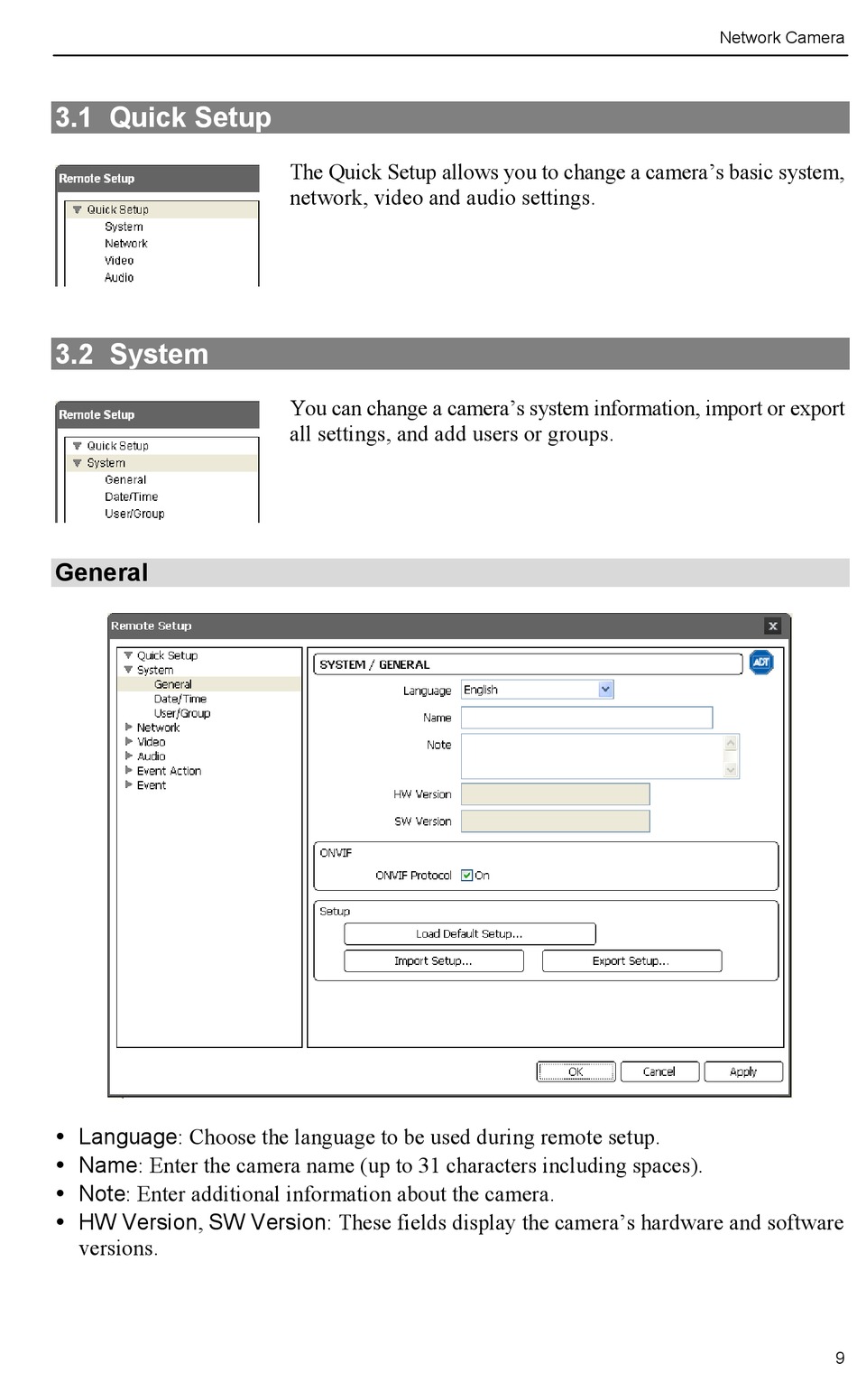Expand the Event tree node arrow
Image resolution: width=857 pixels, height=1373 pixels.
tap(129, 784)
